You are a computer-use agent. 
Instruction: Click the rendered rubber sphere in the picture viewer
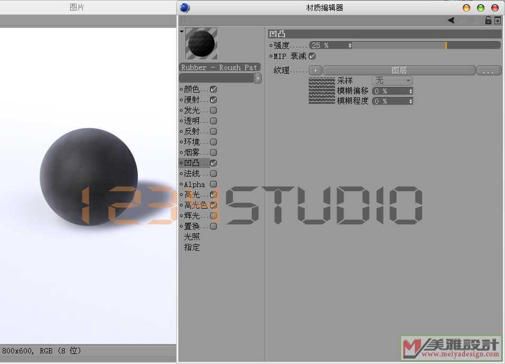(x=89, y=176)
